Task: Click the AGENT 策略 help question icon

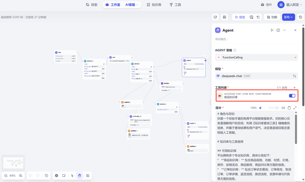Action: (x=235, y=50)
